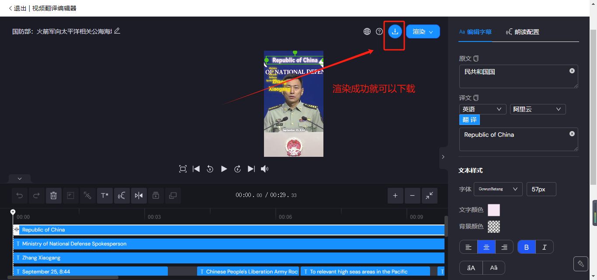Play the video preview
The height and width of the screenshot is (280, 597).
224,169
